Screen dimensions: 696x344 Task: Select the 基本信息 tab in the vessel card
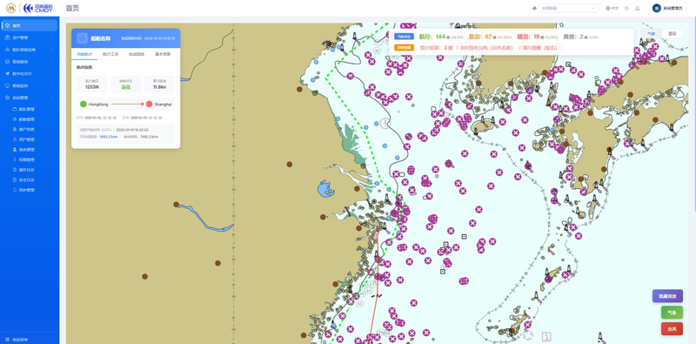(x=162, y=54)
